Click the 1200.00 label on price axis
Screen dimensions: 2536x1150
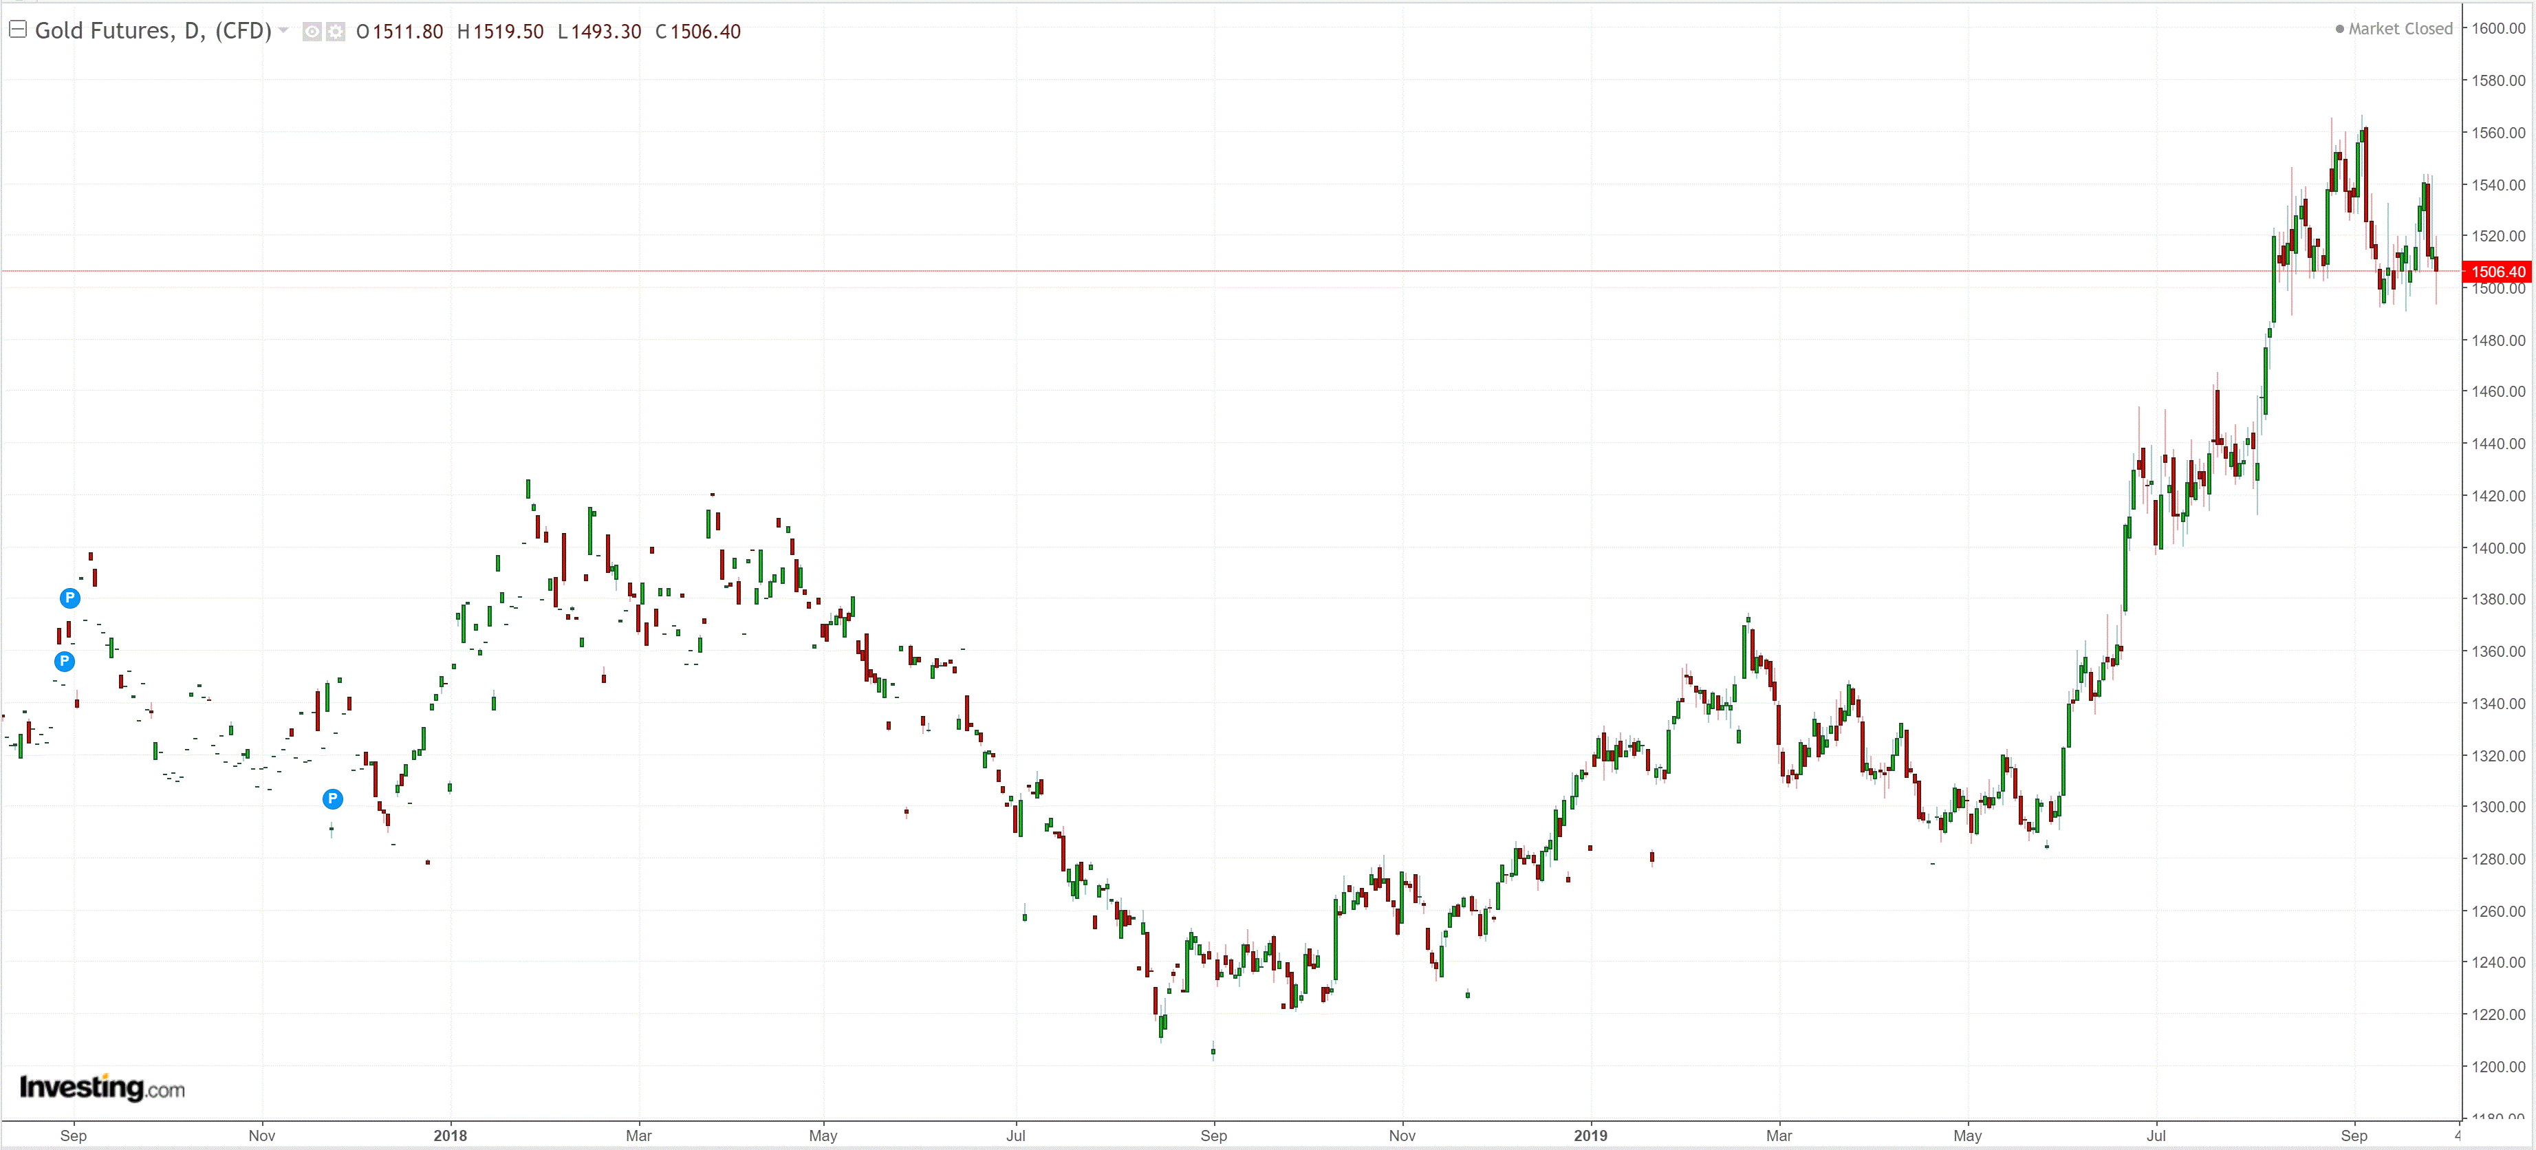point(2497,1066)
